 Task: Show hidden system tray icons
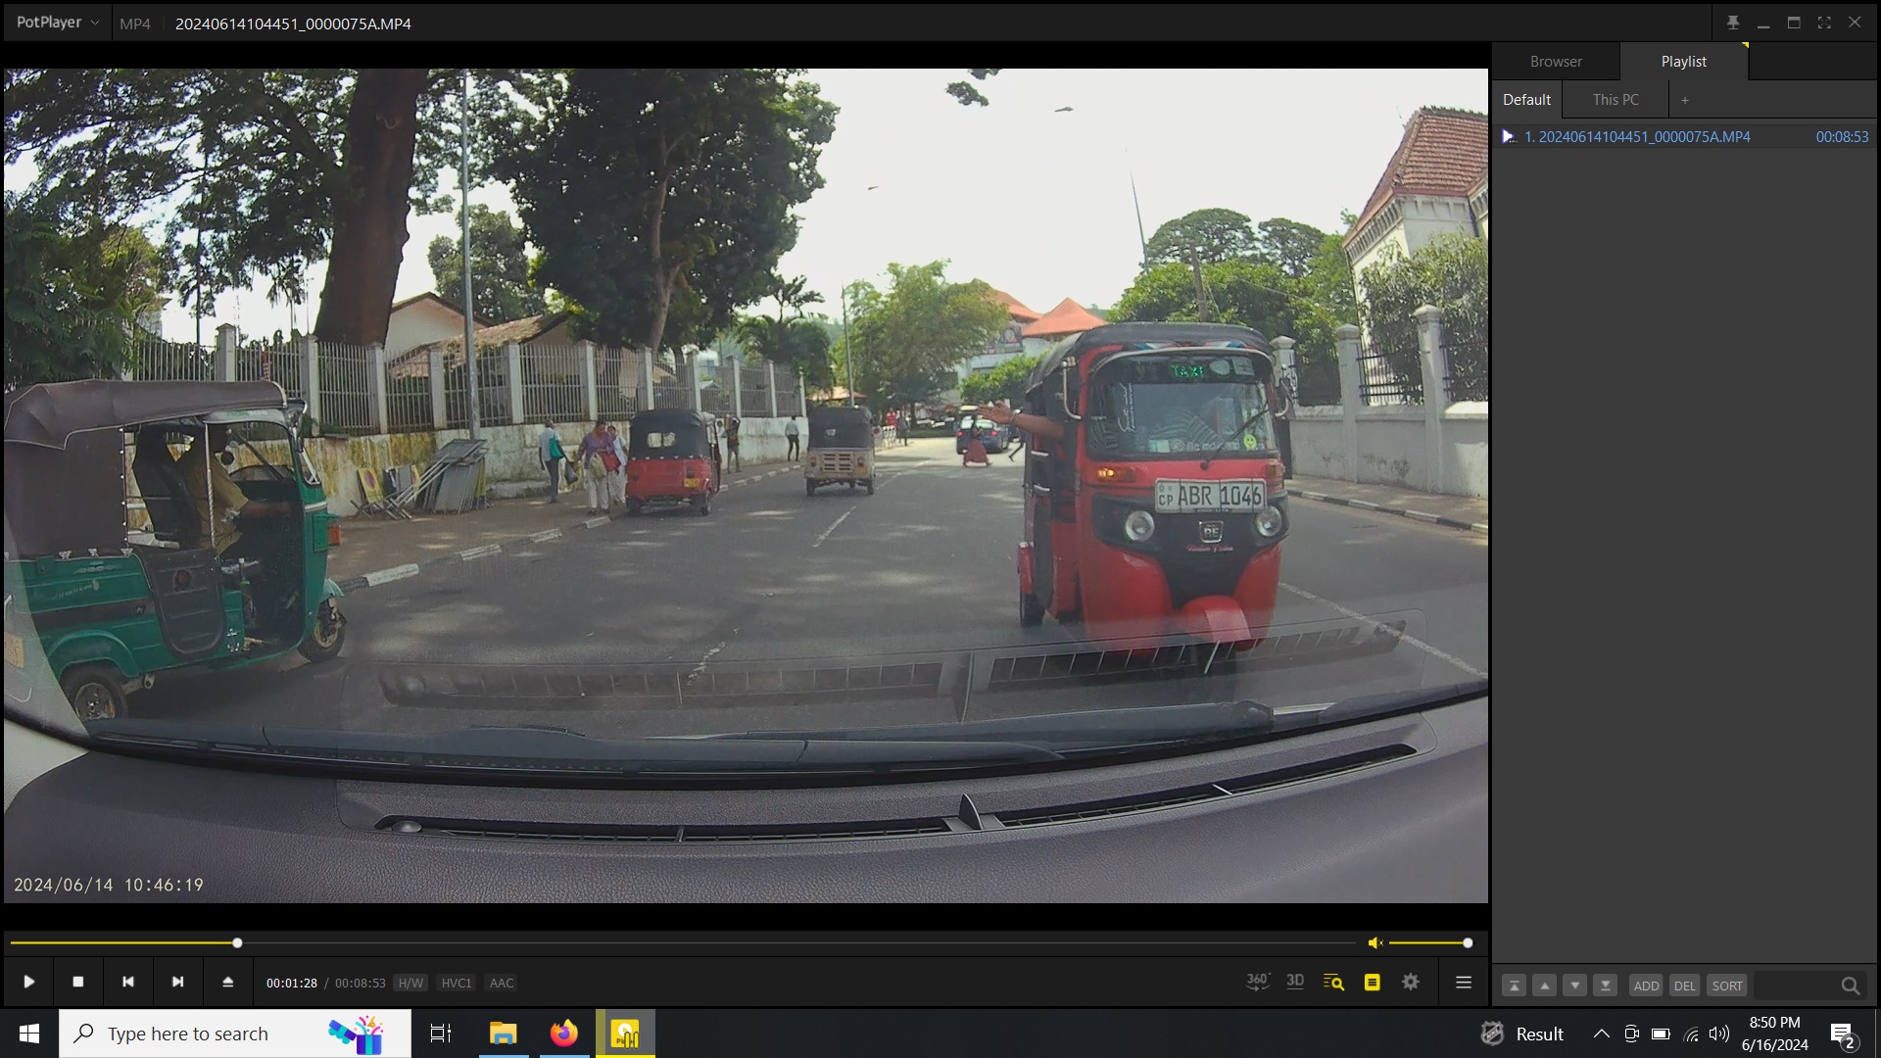pyautogui.click(x=1601, y=1034)
